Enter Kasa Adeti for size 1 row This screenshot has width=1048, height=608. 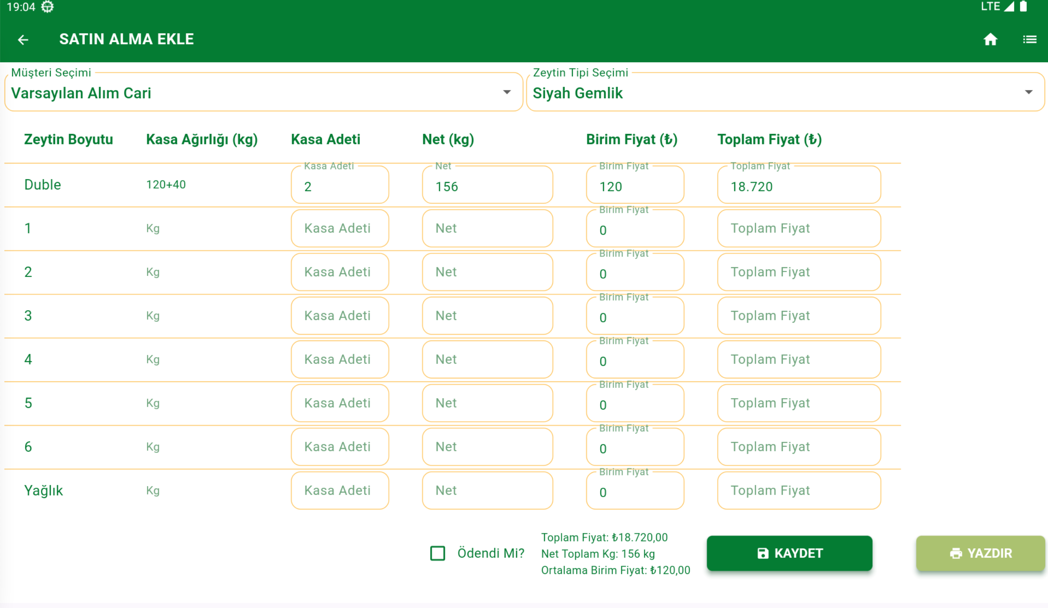(x=340, y=228)
